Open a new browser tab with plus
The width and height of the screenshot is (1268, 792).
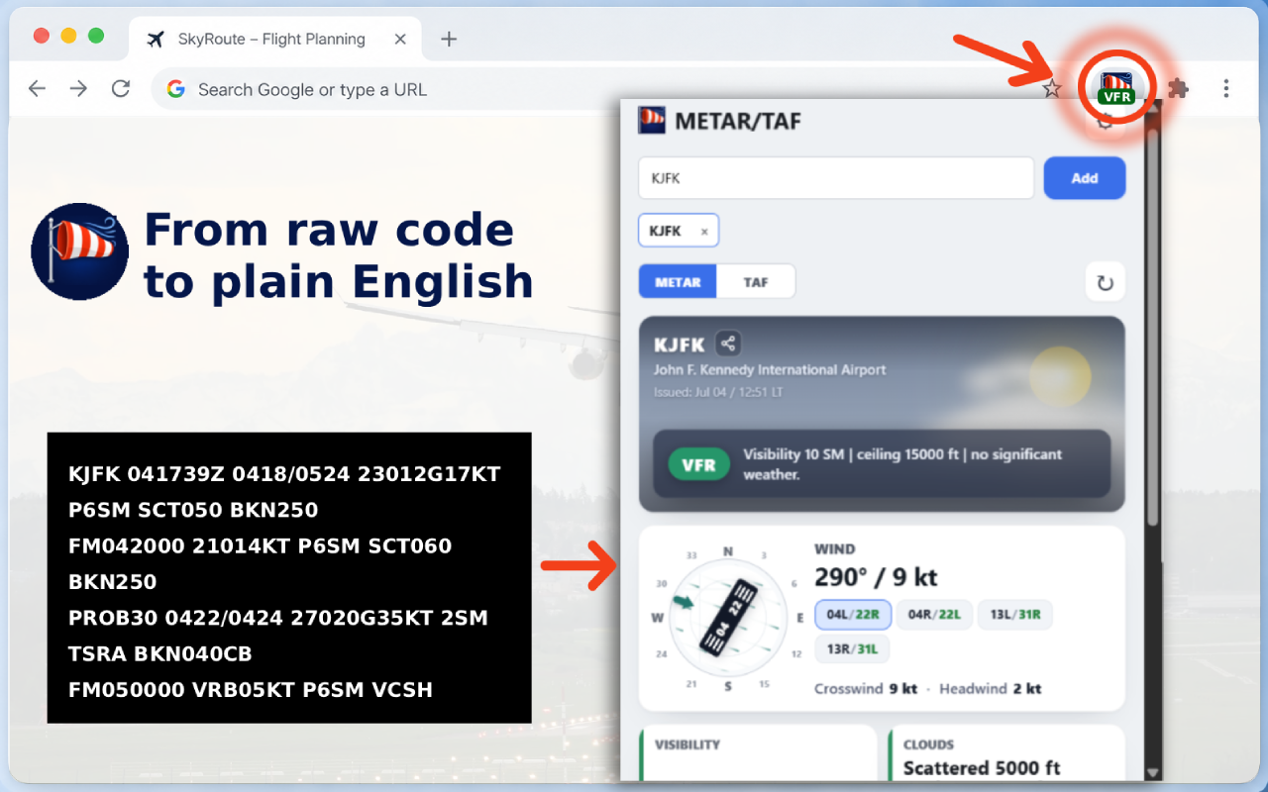(449, 40)
